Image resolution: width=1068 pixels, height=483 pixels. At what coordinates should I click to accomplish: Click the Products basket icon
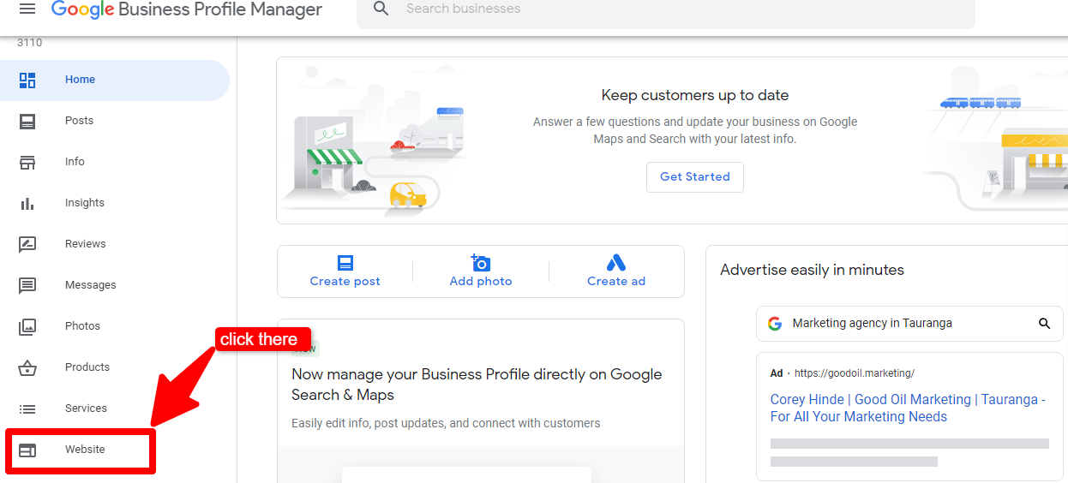pyautogui.click(x=27, y=367)
